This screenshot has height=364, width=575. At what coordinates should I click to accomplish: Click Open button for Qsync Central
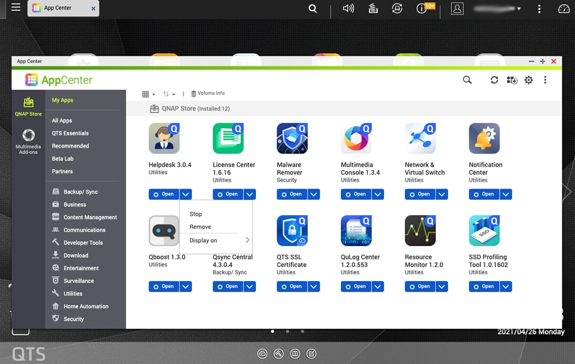[228, 286]
